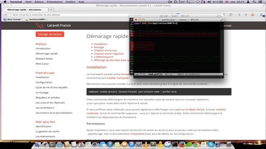Click the blue add-on icon at Firefox toolbar end

[x=262, y=15]
